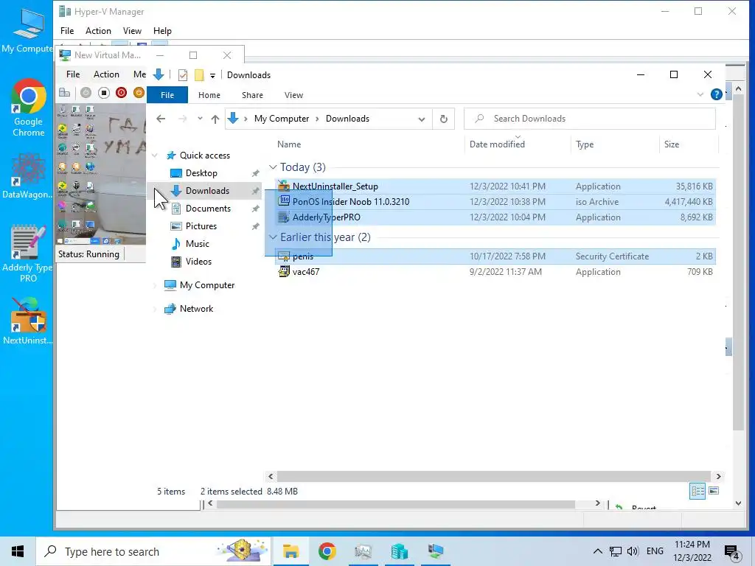Select the Adderly Type PRO desktop icon
755x566 pixels.
point(29,254)
